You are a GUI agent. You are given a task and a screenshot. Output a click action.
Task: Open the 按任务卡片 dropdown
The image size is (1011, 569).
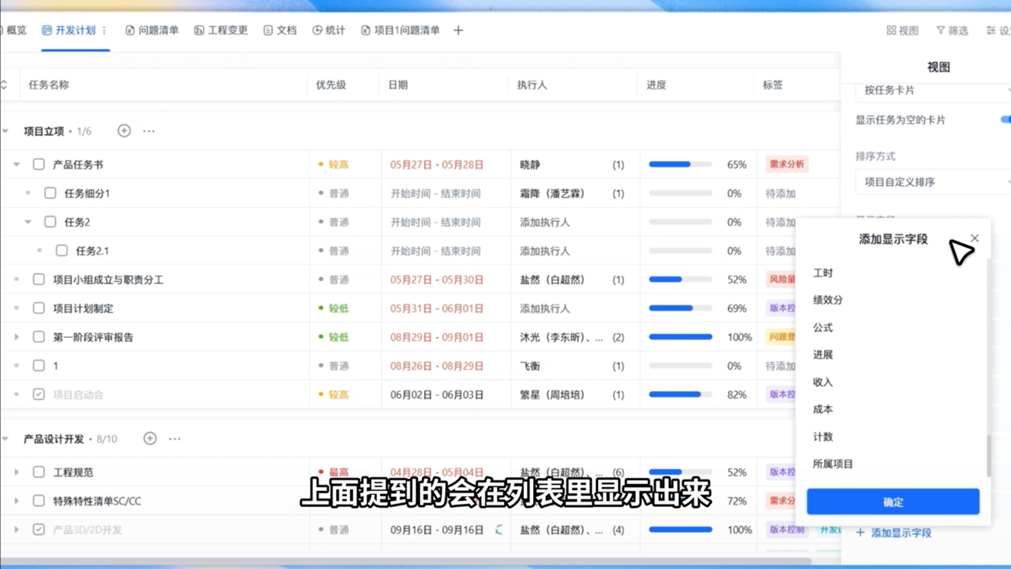point(933,90)
